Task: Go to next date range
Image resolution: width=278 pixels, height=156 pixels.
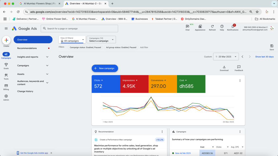Action: point(250,57)
